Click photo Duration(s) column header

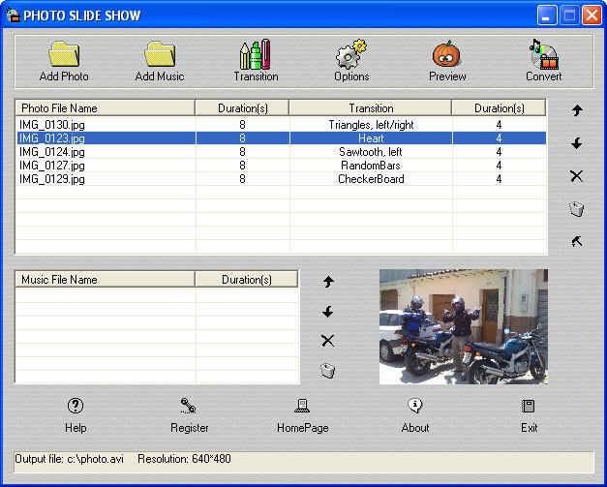242,108
